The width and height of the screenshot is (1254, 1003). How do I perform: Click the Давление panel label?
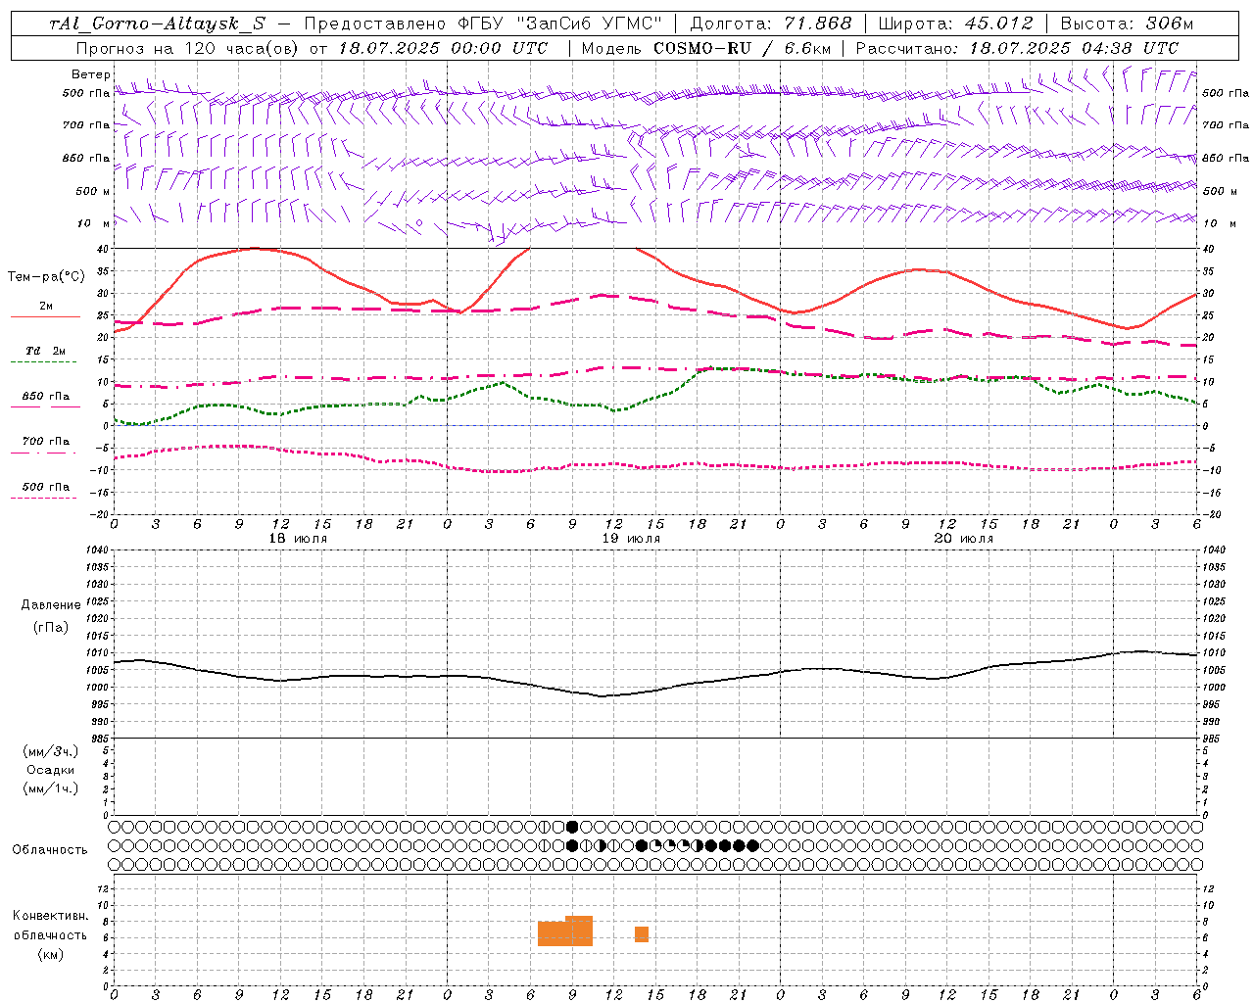coord(51,605)
